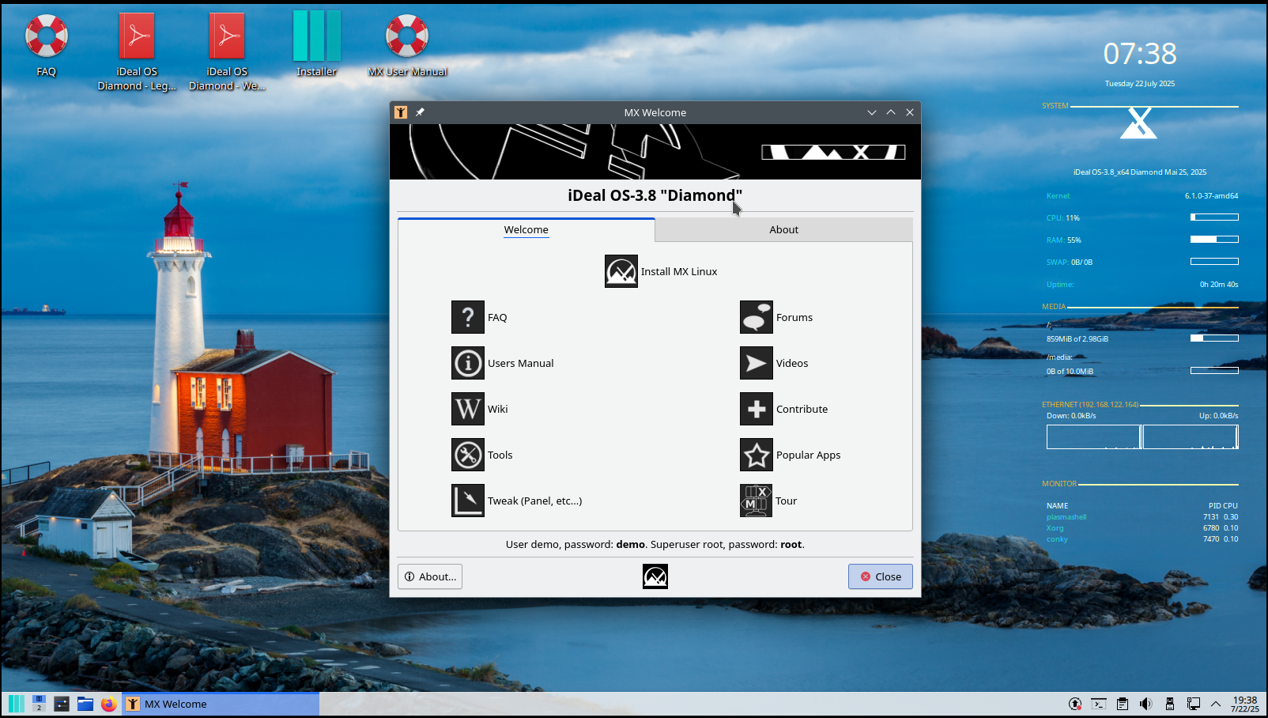Click the volume speaker tray icon
The width and height of the screenshot is (1268, 718).
(x=1146, y=704)
